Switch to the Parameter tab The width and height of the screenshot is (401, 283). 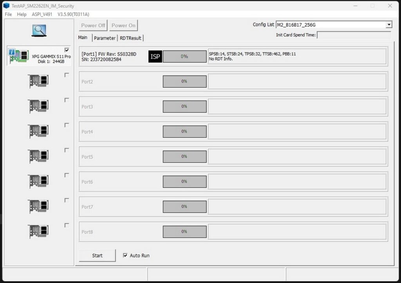[104, 38]
